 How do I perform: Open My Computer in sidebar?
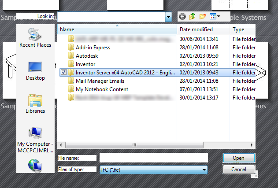click(x=35, y=140)
